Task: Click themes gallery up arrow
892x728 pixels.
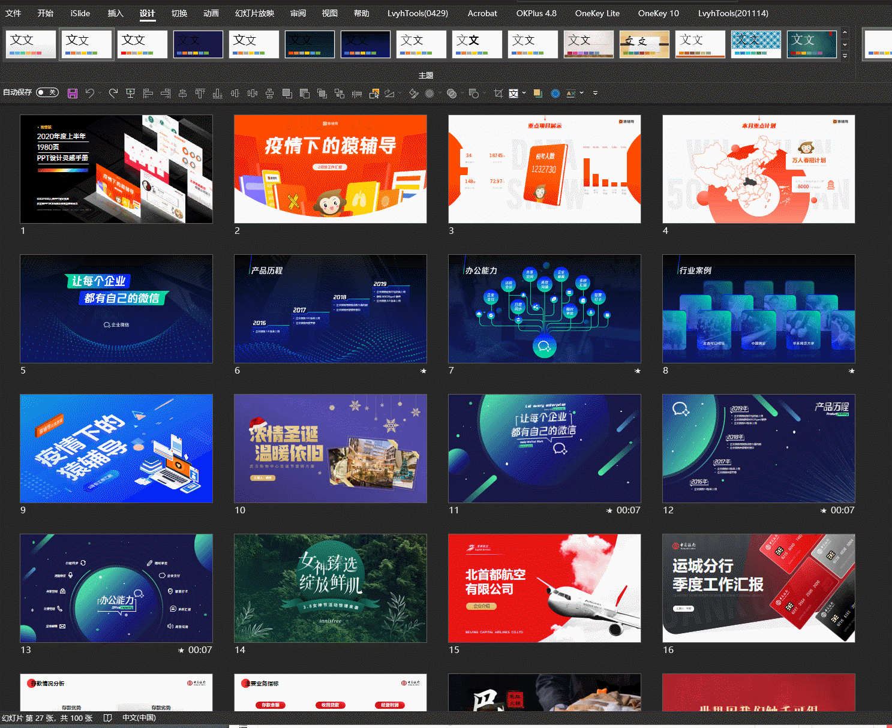Action: [845, 33]
